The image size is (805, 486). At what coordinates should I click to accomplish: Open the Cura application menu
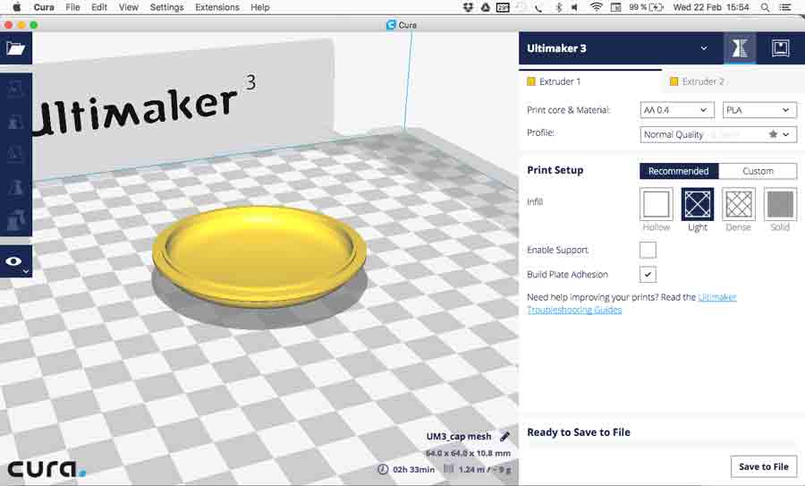44,7
